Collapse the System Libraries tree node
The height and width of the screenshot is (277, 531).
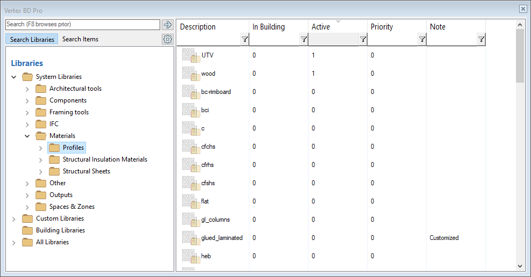pyautogui.click(x=14, y=77)
